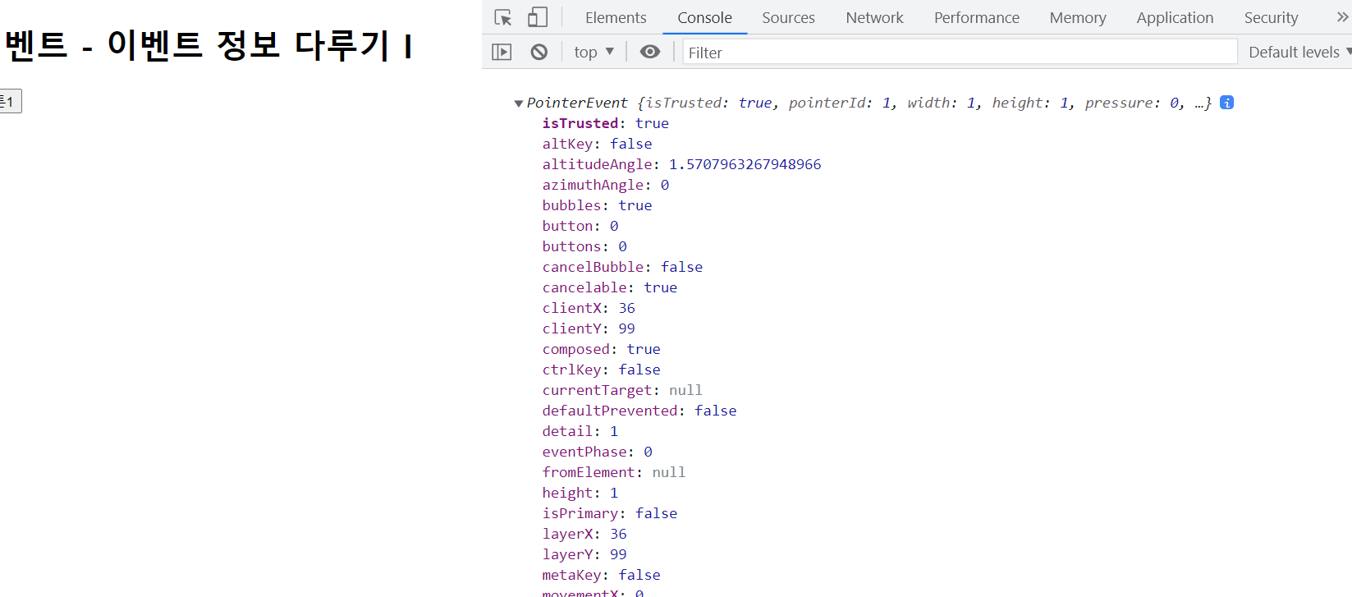
Task: Click the layerX: 36 row
Action: coord(584,534)
